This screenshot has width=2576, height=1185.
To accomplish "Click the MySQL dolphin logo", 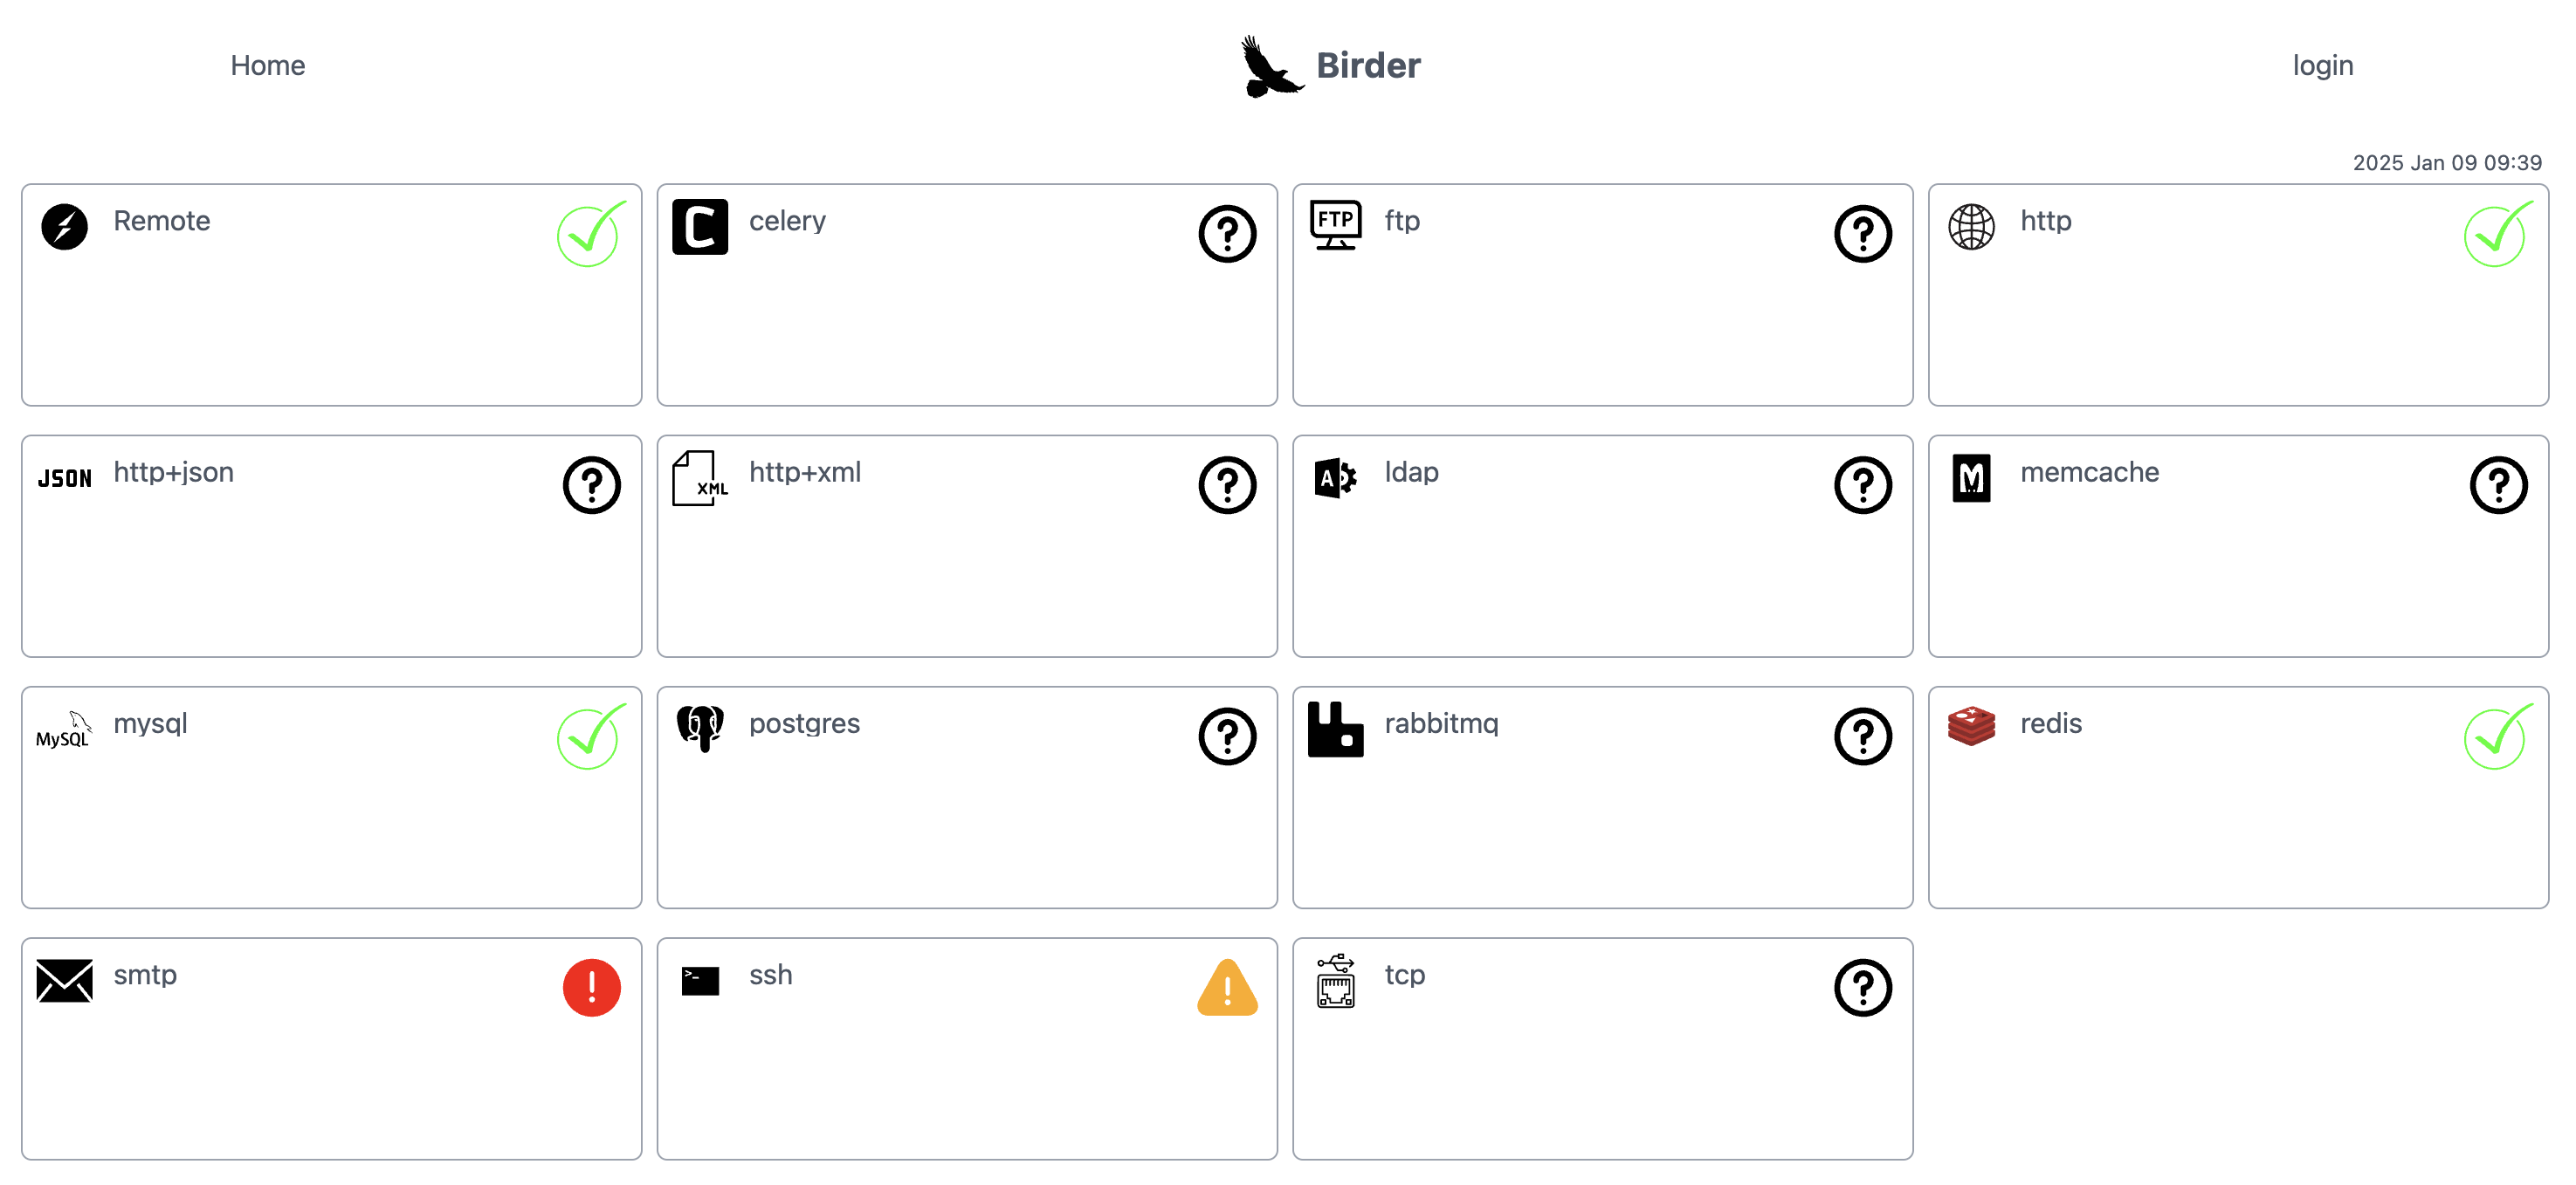I will point(63,730).
